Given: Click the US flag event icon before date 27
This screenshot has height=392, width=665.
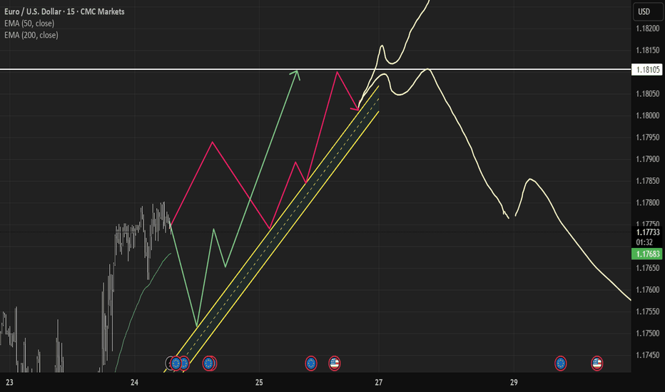Looking at the screenshot, I should (334, 363).
